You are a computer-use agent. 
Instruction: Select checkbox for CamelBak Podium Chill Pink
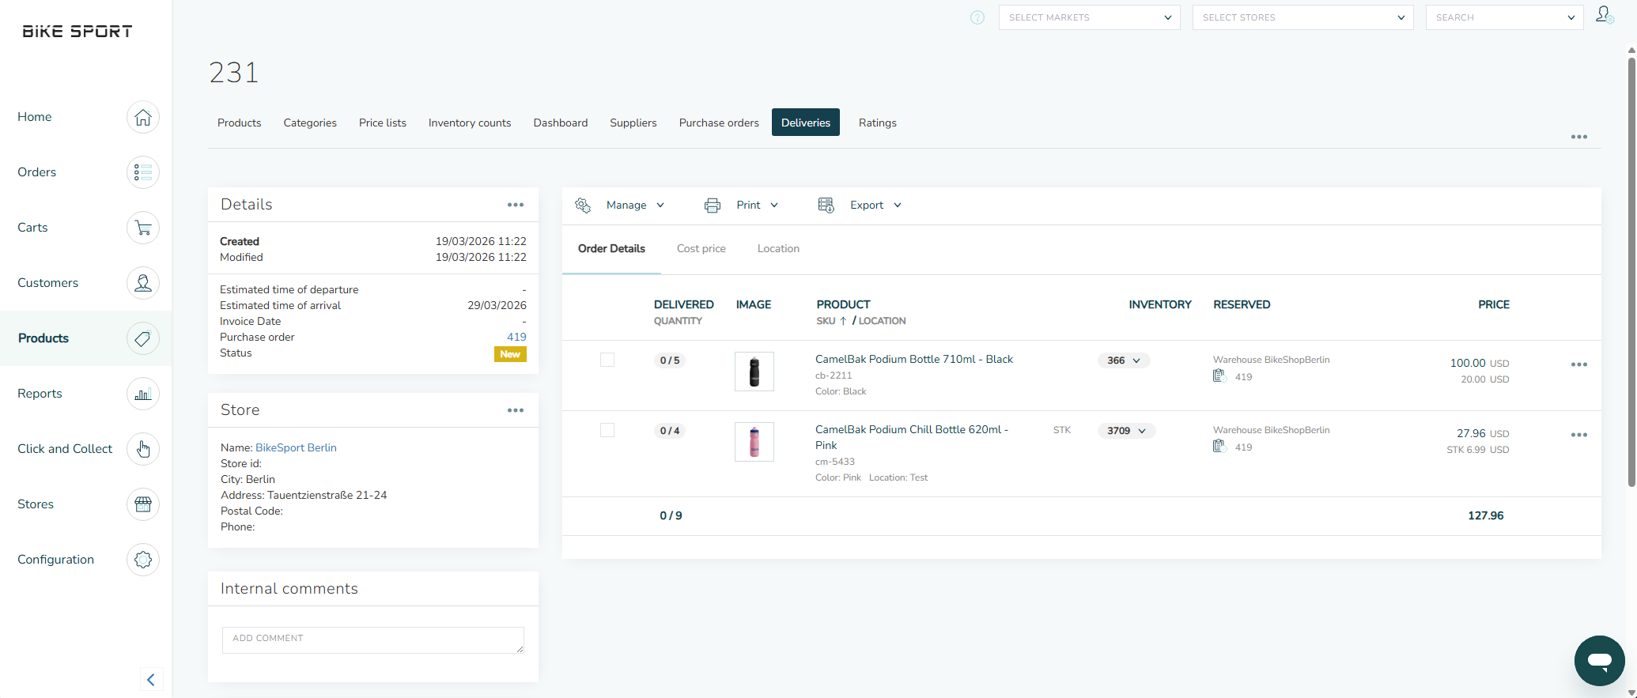click(x=607, y=431)
